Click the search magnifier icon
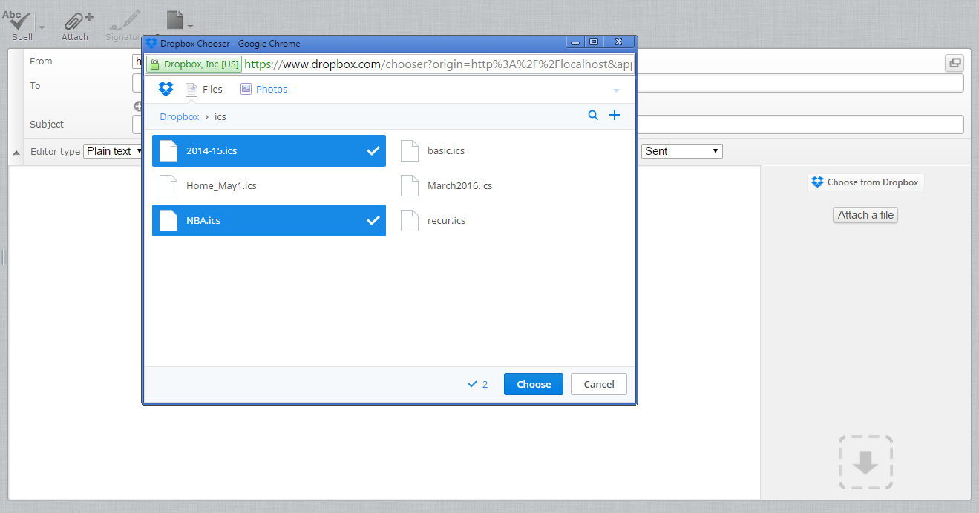This screenshot has width=979, height=513. pos(593,115)
